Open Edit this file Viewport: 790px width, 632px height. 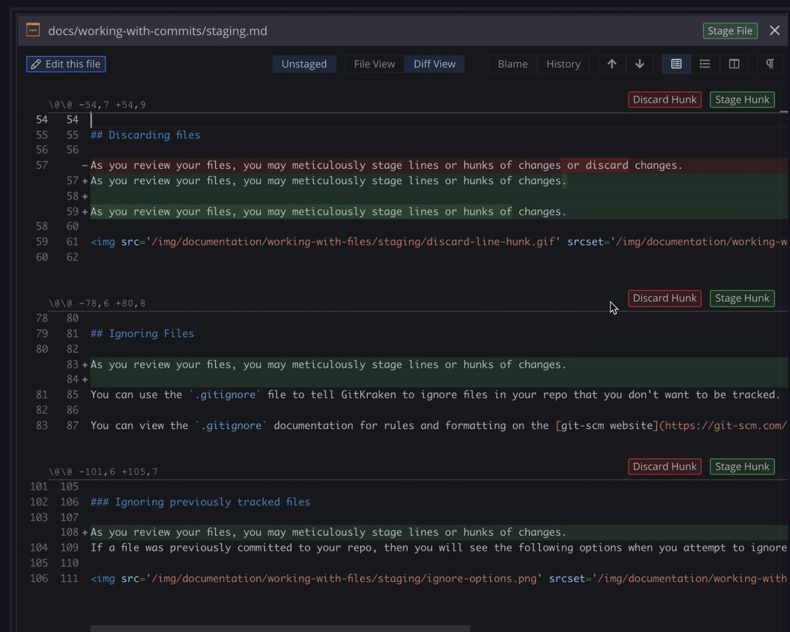point(66,64)
